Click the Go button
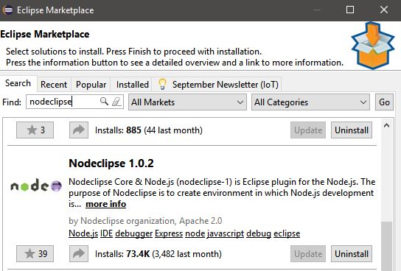Screen dimensions: 401x271 coord(384,102)
